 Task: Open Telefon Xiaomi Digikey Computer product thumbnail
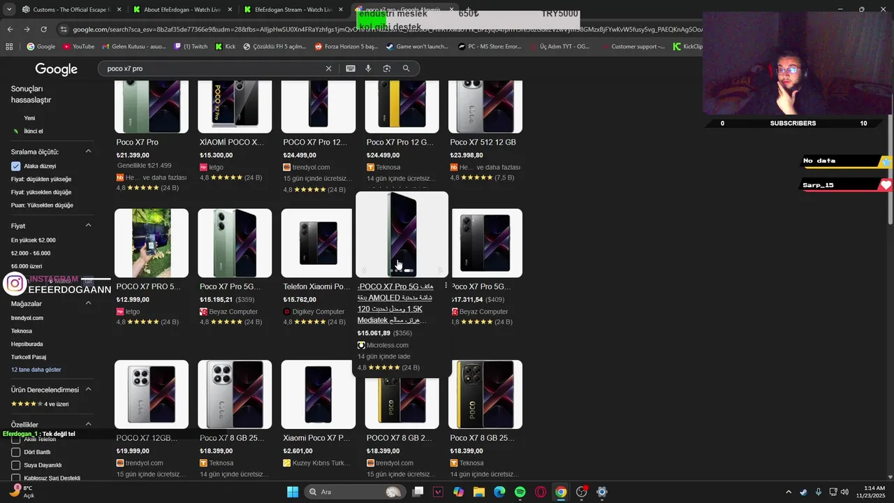point(318,243)
